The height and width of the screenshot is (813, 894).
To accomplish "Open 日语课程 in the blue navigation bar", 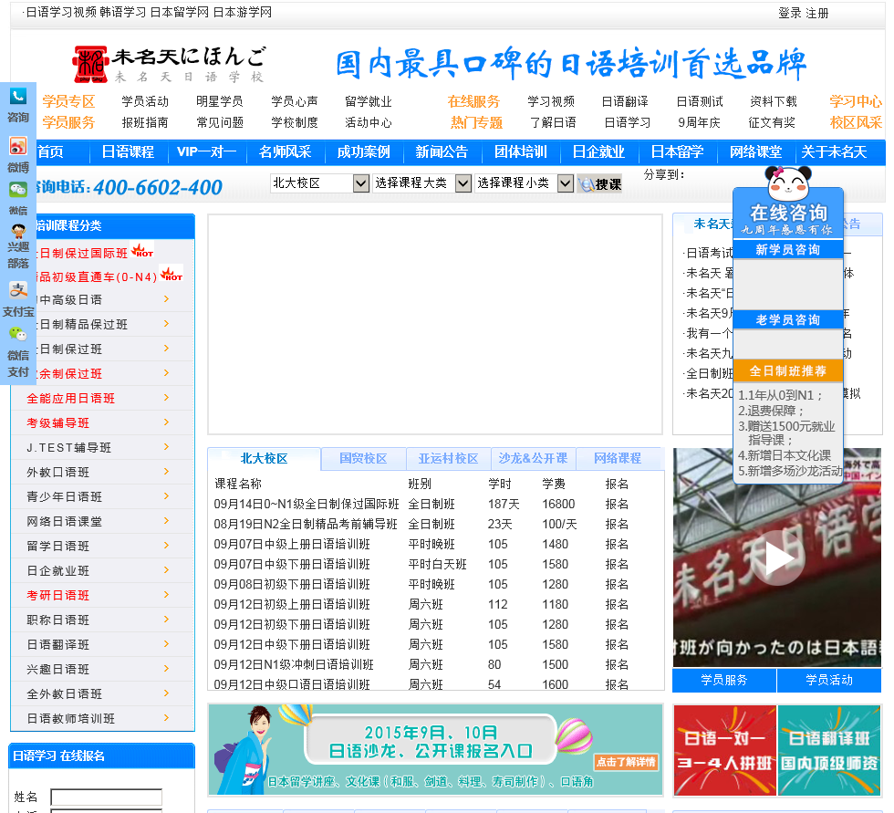I will click(x=128, y=151).
